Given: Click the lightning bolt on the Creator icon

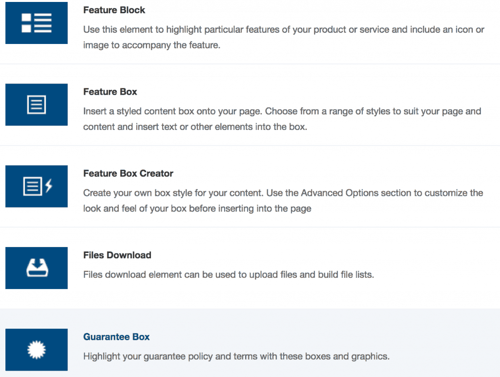Looking at the screenshot, I should click(x=48, y=186).
